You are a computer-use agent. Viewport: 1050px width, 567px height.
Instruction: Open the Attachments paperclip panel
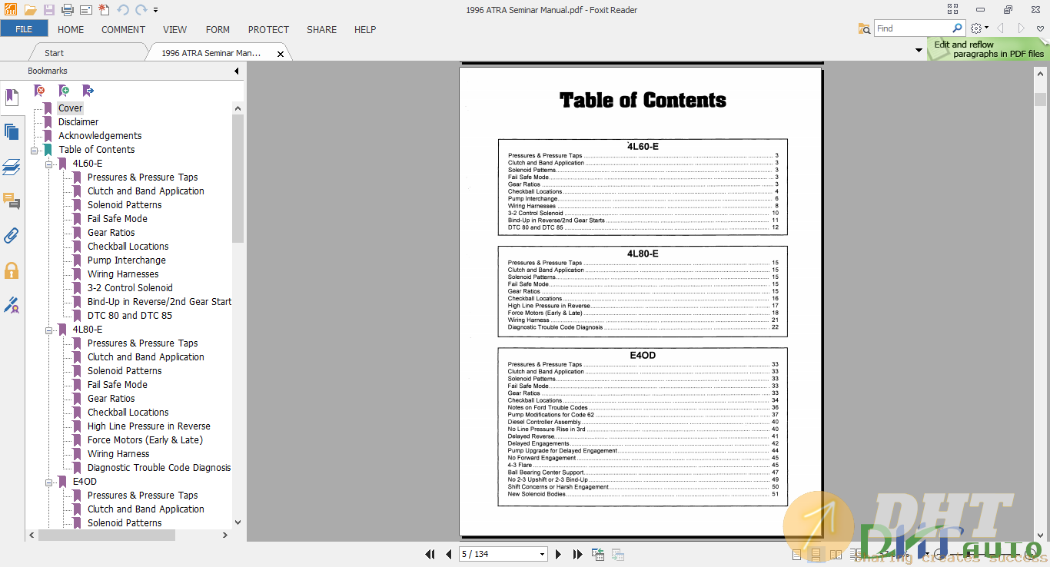point(12,236)
